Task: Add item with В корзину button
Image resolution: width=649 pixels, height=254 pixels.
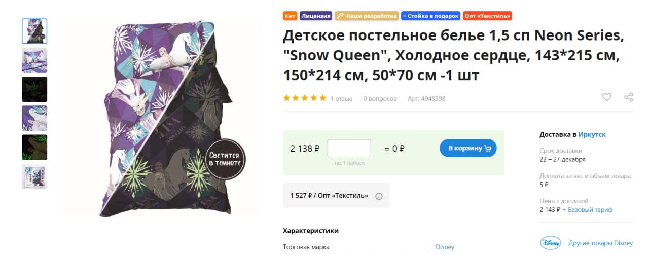Action: [468, 148]
